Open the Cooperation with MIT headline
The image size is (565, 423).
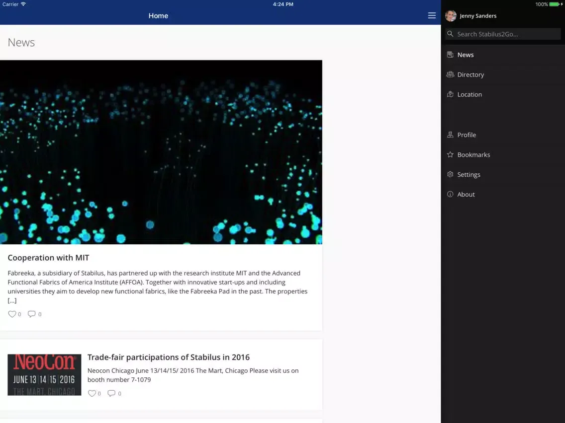pyautogui.click(x=48, y=258)
